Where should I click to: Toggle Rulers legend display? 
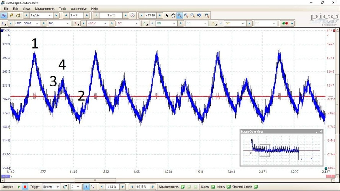[x=213, y=187]
